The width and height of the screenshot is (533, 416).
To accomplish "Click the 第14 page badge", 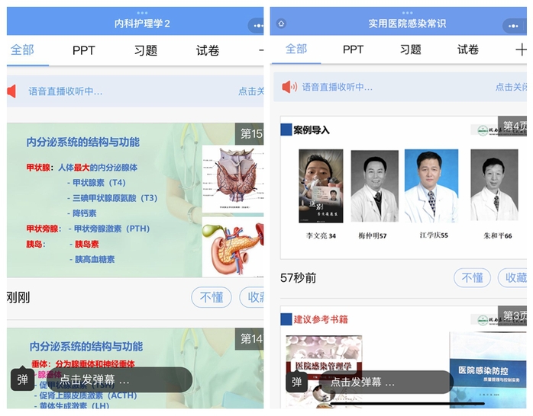I will [x=249, y=339].
